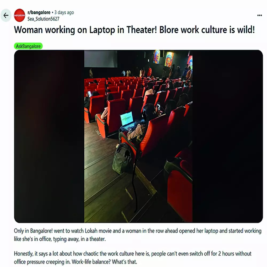The image size is (267, 267).
Task: Visit the r/bangalore subreddit name link
Action: coord(39,13)
